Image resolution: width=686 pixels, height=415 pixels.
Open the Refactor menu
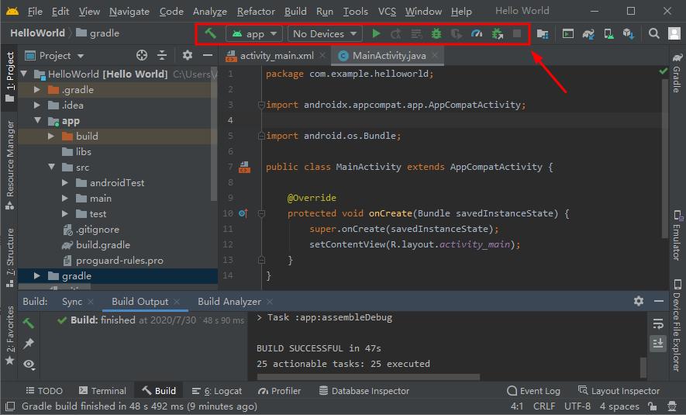[x=256, y=12]
